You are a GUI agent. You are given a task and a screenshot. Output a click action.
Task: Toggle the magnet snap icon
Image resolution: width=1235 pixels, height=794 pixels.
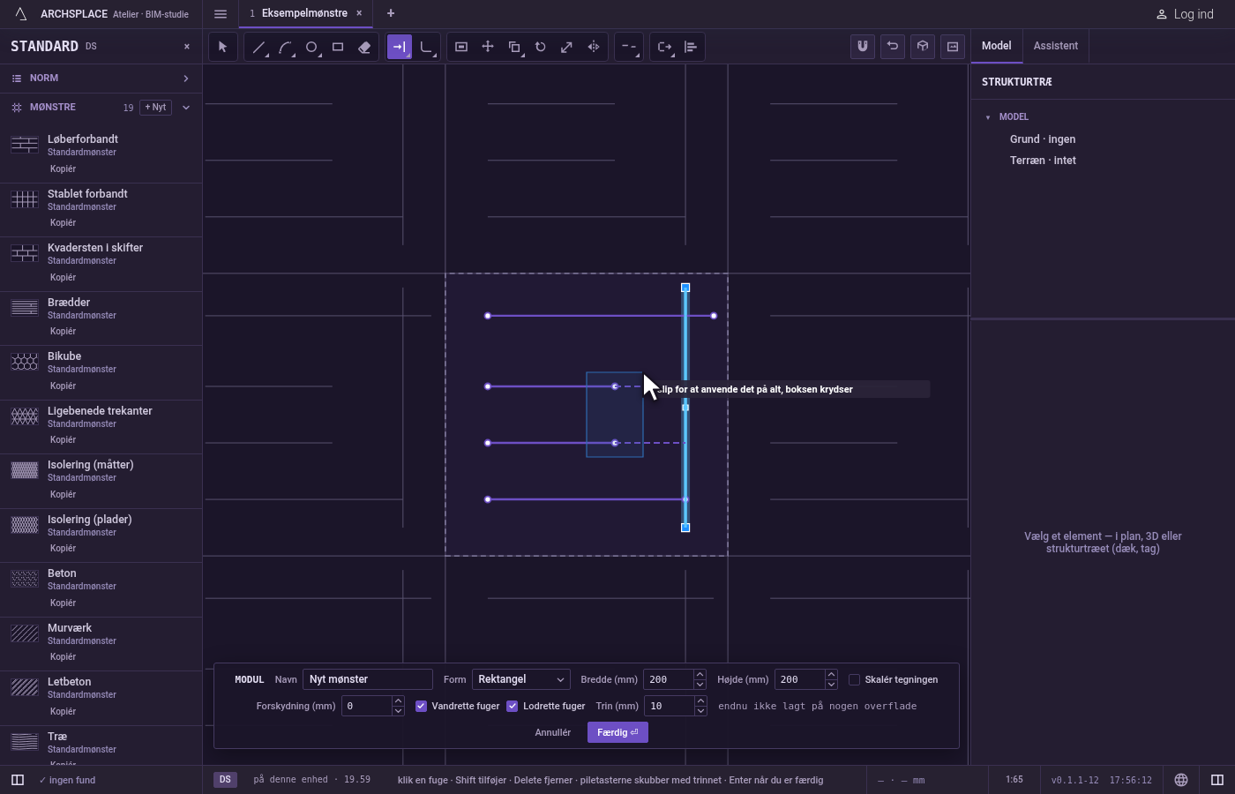click(x=863, y=47)
